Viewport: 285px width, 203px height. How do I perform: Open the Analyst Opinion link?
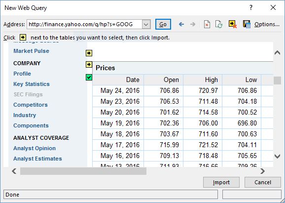pos(35,148)
